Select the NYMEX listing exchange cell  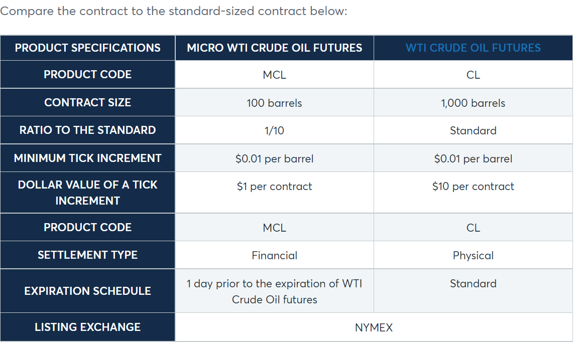[374, 327]
